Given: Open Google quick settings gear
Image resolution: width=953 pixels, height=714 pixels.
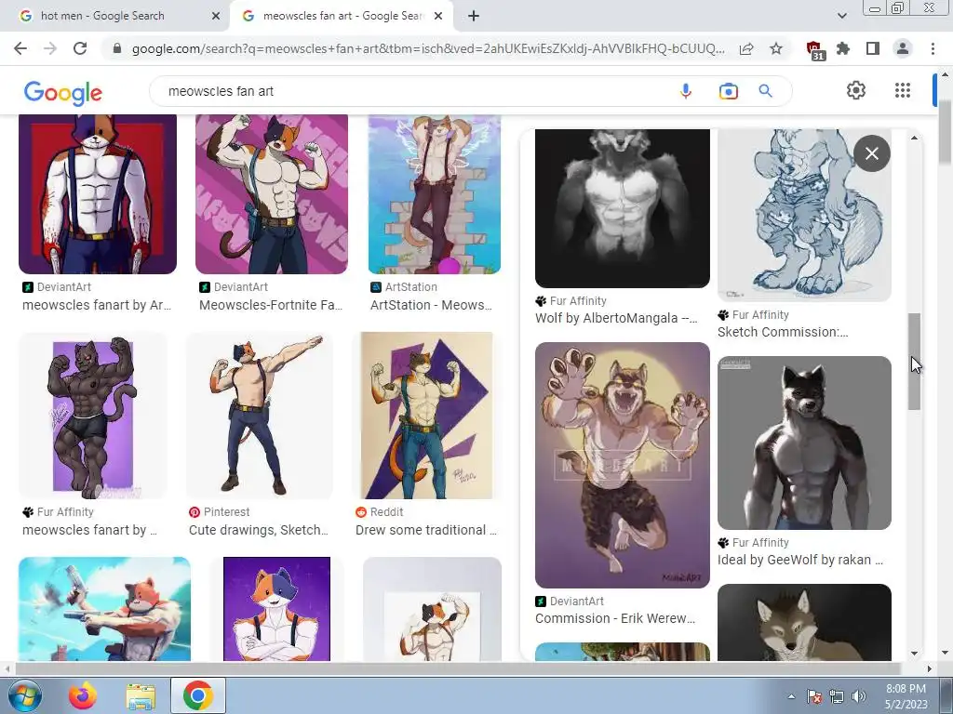Looking at the screenshot, I should 856,90.
